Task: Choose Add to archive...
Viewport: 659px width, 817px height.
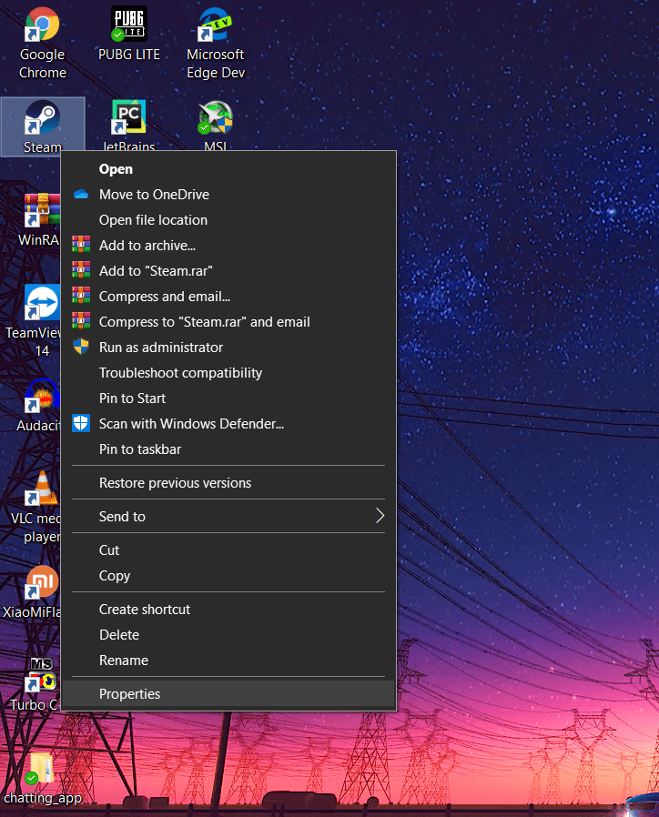Action: (228, 246)
